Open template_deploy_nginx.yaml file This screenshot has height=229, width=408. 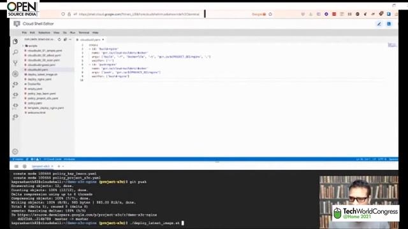(46, 108)
